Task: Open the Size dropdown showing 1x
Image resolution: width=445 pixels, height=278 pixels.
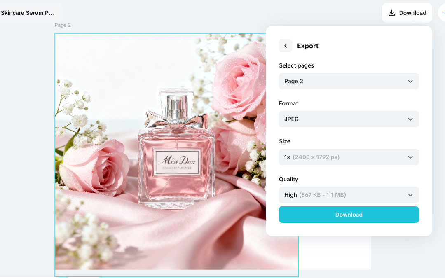Action: 349,157
